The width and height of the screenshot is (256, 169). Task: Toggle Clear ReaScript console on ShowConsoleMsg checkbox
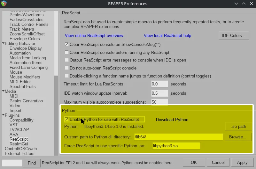coord(66,44)
